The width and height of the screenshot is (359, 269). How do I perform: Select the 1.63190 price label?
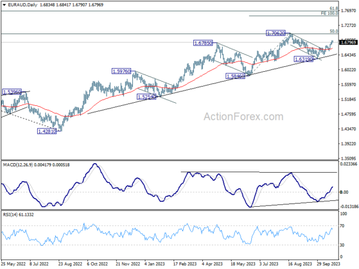[303, 59]
